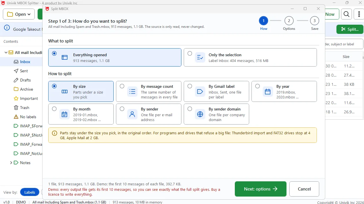This screenshot has width=364, height=204.
Task: Select the Everything opened radio button
Action: tap(54, 53)
